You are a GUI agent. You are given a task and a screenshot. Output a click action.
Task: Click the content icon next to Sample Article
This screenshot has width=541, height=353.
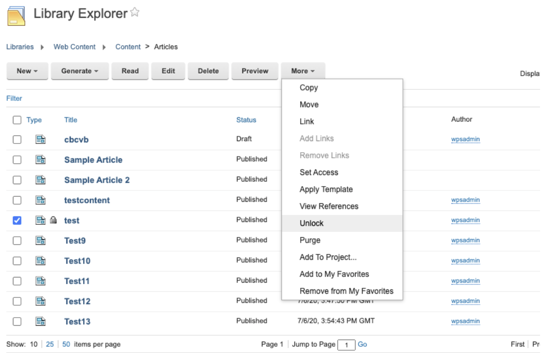(42, 159)
